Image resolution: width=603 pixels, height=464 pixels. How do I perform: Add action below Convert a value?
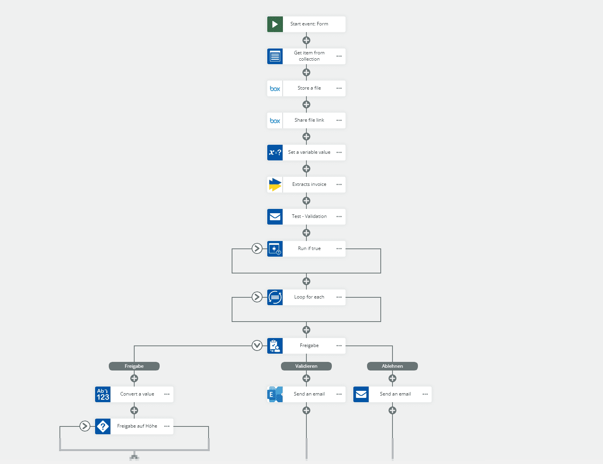click(x=134, y=410)
